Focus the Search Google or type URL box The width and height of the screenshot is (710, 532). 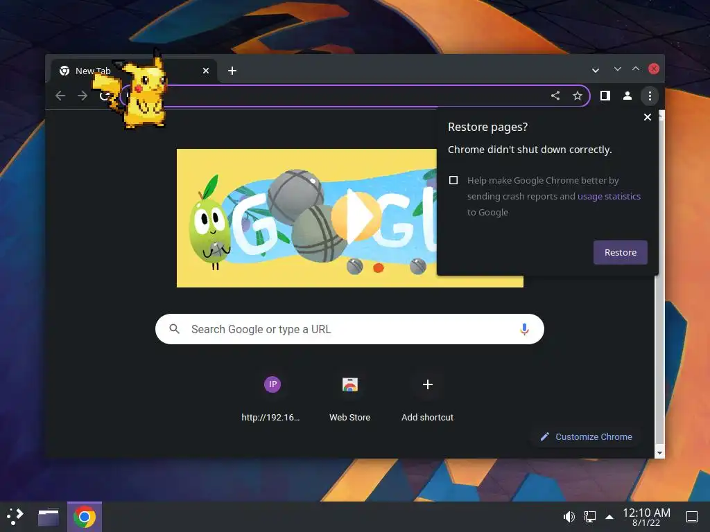(x=349, y=329)
